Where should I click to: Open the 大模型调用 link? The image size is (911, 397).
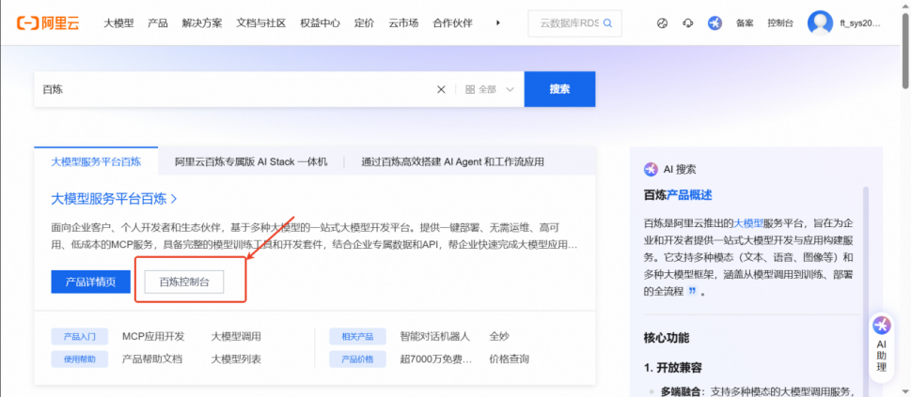pos(236,337)
